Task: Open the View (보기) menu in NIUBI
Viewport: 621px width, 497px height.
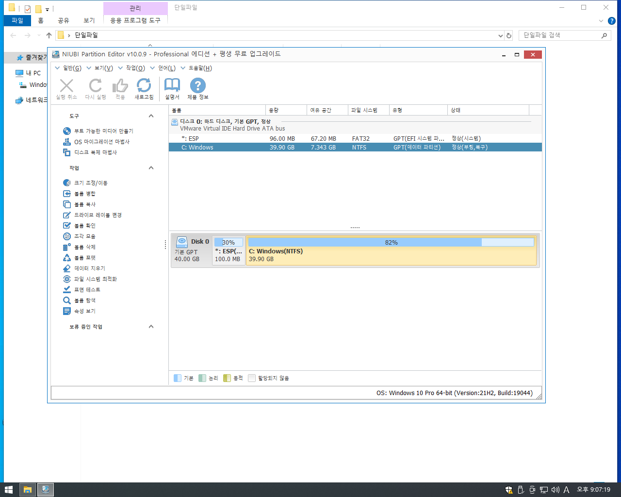Action: 100,68
